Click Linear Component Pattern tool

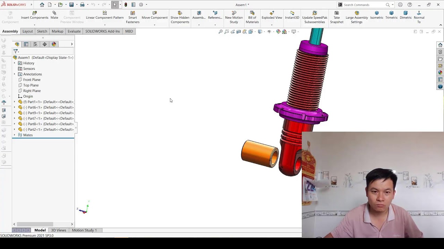tap(105, 16)
